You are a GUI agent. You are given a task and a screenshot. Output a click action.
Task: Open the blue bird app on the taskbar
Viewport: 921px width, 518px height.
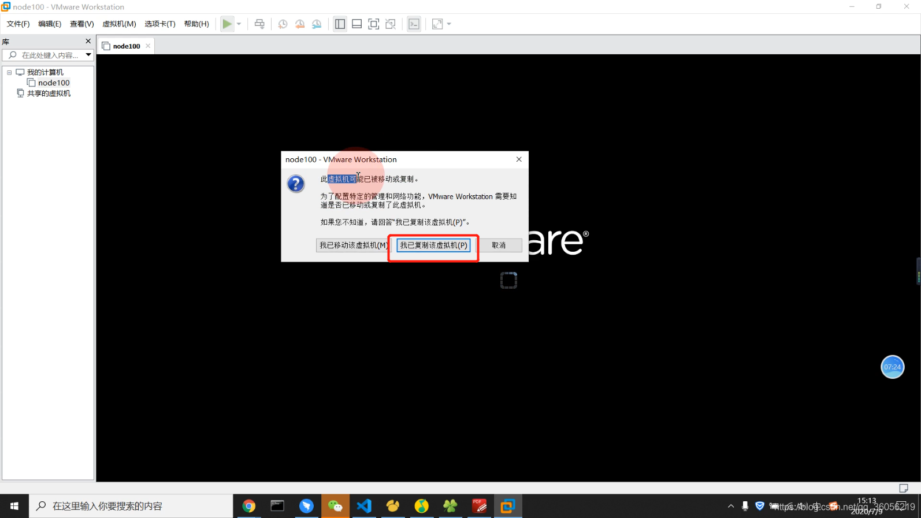click(306, 506)
